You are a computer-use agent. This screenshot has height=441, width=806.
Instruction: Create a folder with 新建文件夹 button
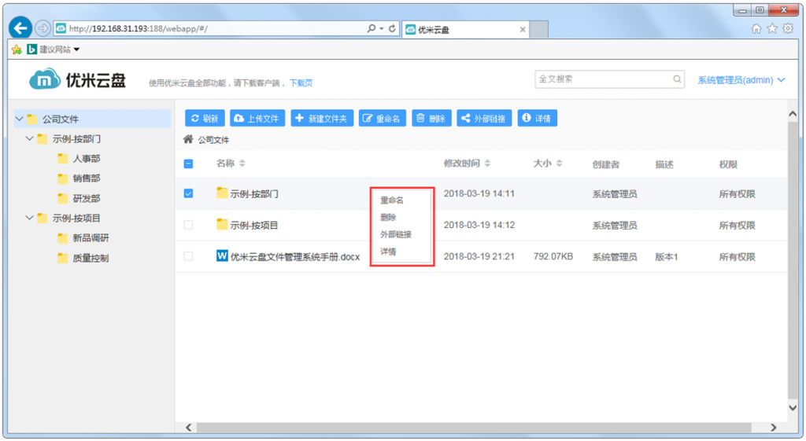click(322, 119)
